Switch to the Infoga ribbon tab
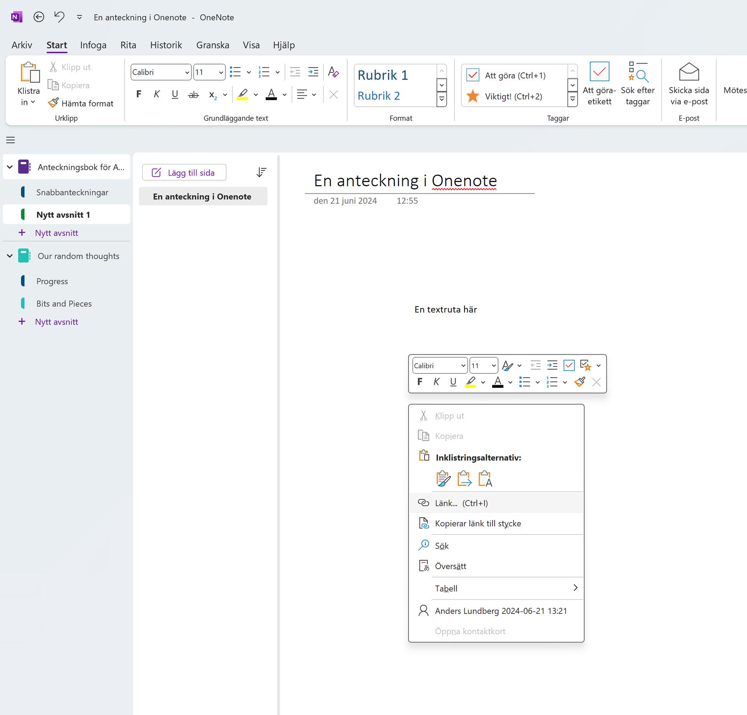Viewport: 747px width, 715px height. (93, 45)
